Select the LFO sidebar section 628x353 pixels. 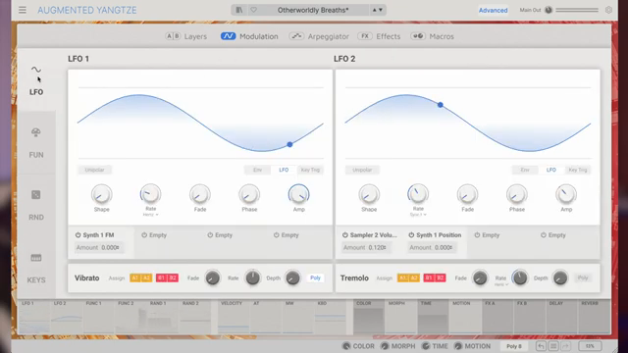[36, 80]
